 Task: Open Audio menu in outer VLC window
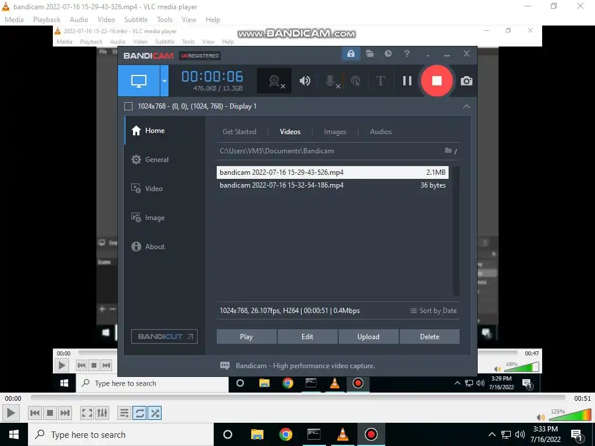tap(78, 20)
